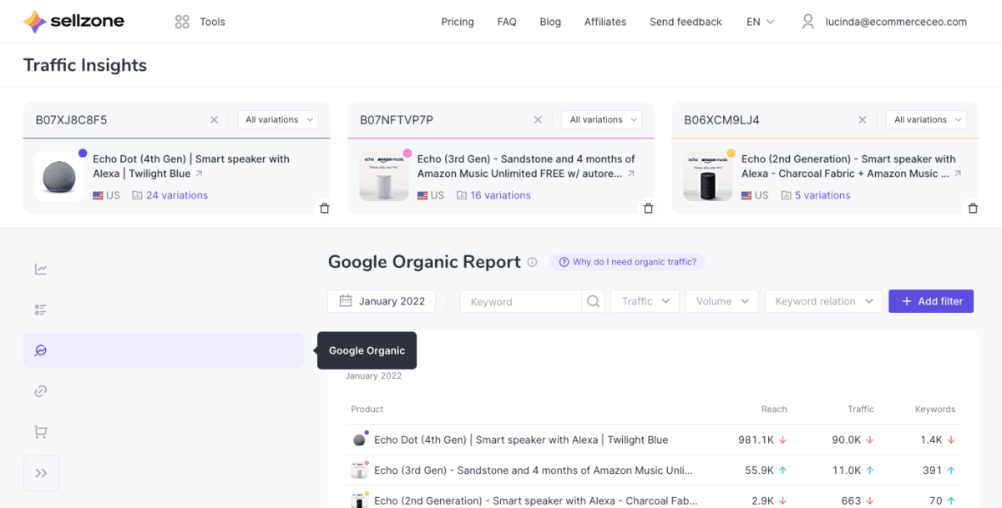Viewport: 1002px width, 508px height.
Task: Click the 981.1K reach value
Action: pos(757,440)
